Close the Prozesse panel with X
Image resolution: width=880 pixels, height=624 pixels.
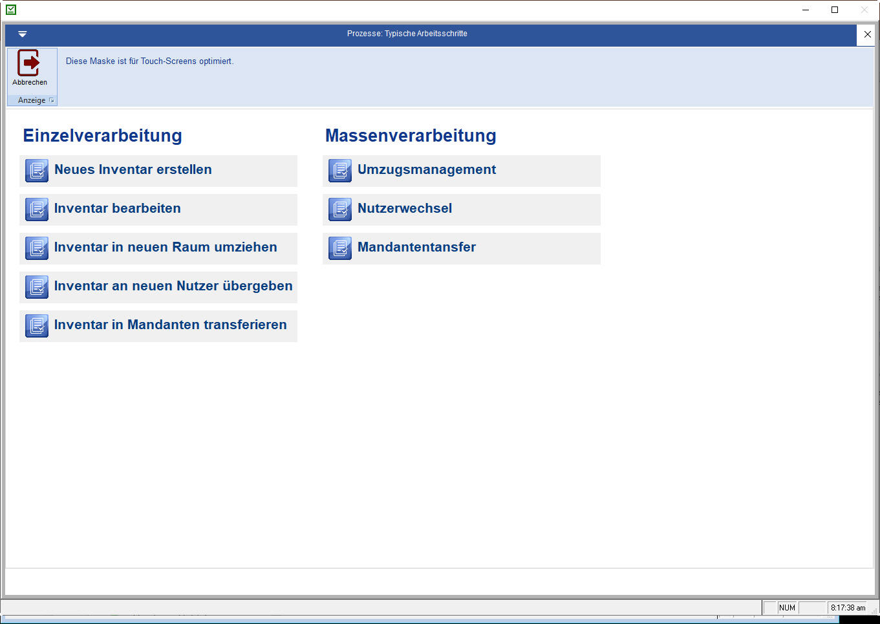pos(867,34)
